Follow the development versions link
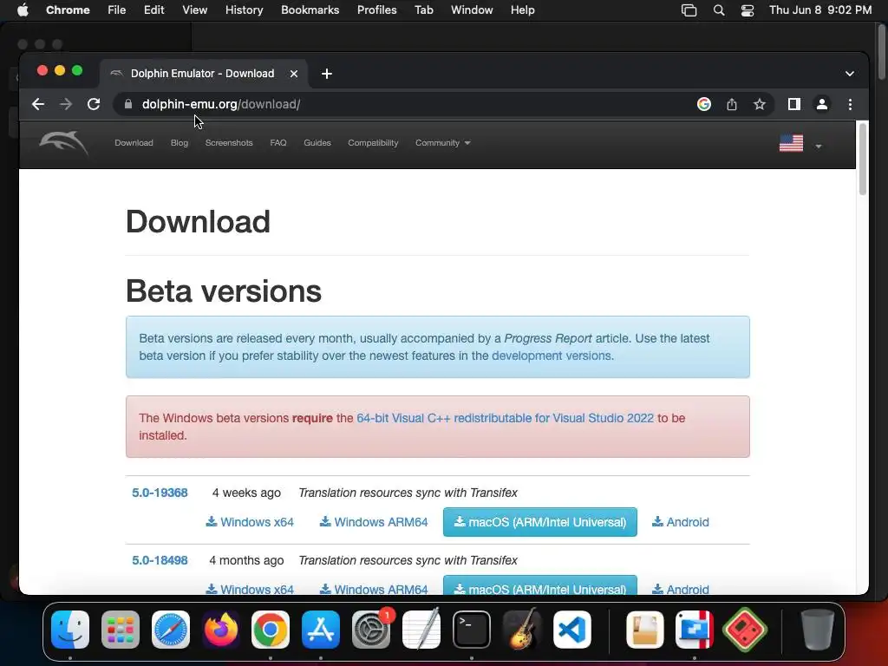The height and width of the screenshot is (666, 888). tap(552, 356)
